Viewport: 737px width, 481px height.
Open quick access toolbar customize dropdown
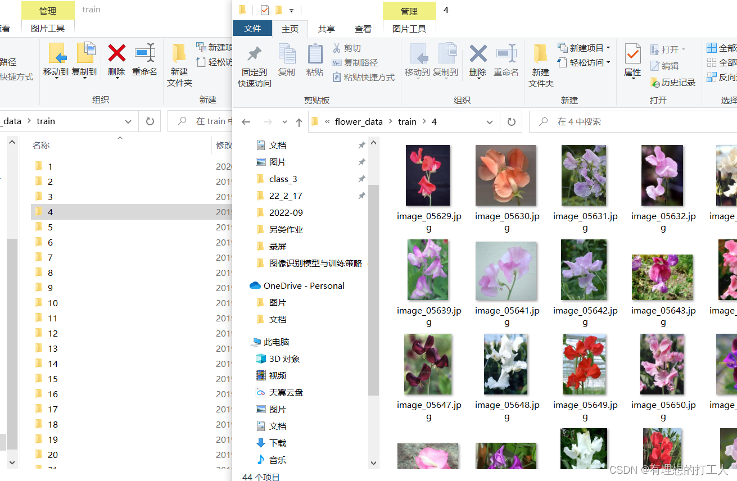pyautogui.click(x=291, y=10)
